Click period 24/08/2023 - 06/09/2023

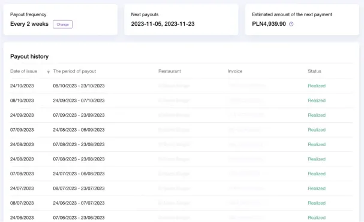click(x=79, y=130)
